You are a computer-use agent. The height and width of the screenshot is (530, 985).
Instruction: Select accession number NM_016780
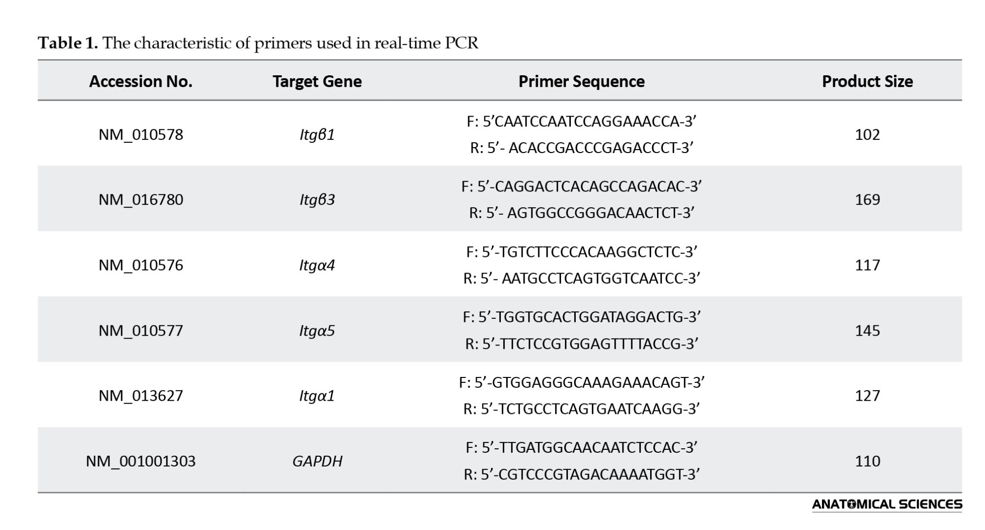click(x=141, y=199)
